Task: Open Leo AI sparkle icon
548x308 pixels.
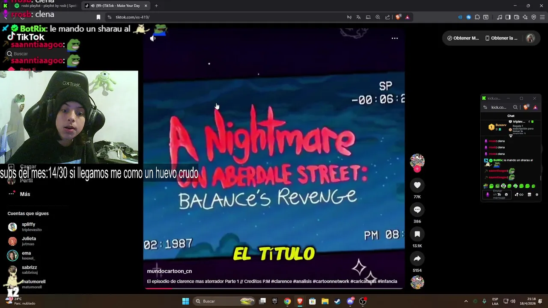Action: [x=525, y=17]
